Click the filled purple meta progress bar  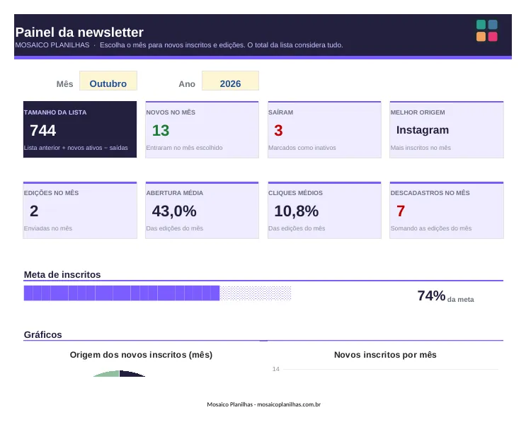pyautogui.click(x=122, y=293)
